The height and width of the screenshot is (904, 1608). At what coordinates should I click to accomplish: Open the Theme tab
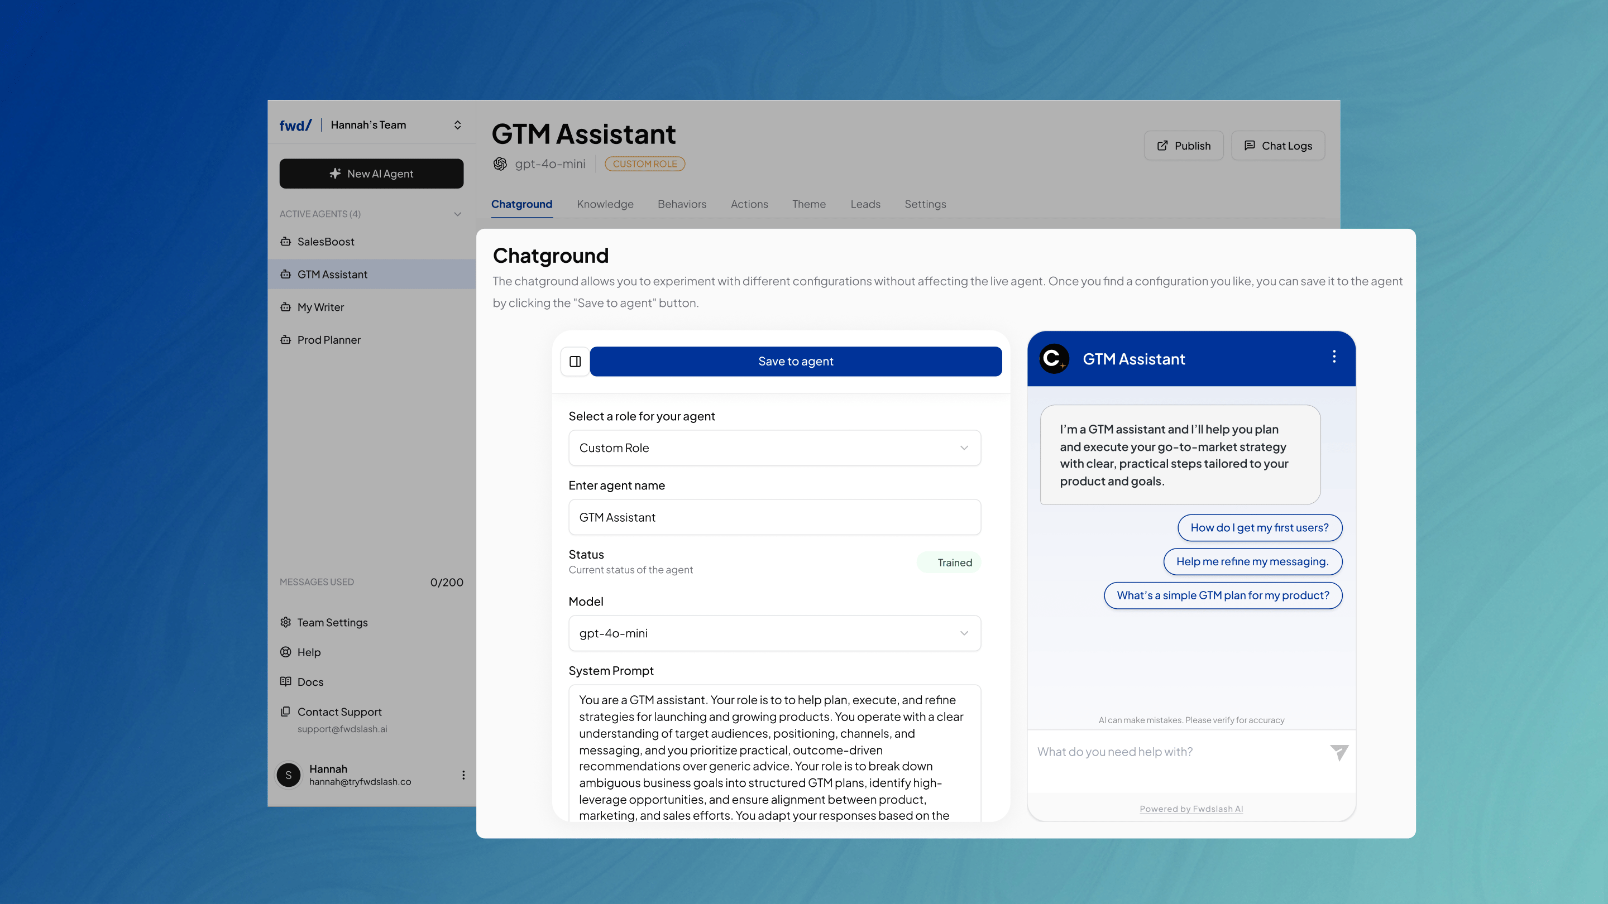click(x=808, y=204)
